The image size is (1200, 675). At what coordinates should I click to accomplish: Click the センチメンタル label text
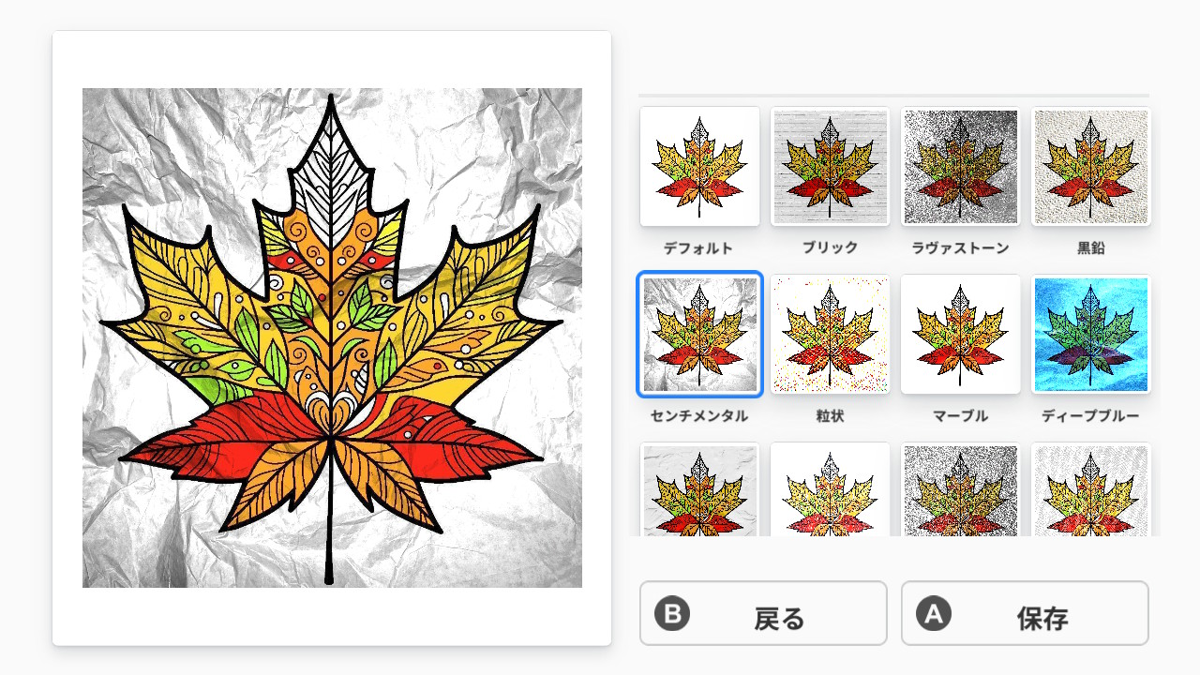pyautogui.click(x=698, y=416)
